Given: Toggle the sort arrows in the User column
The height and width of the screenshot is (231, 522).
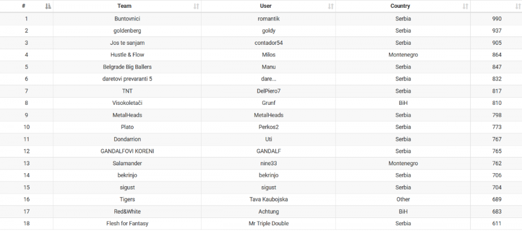Looking at the screenshot, I should tap(330, 6).
